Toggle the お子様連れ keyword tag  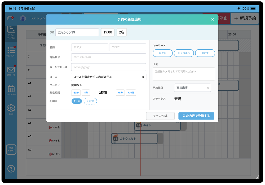point(184,53)
